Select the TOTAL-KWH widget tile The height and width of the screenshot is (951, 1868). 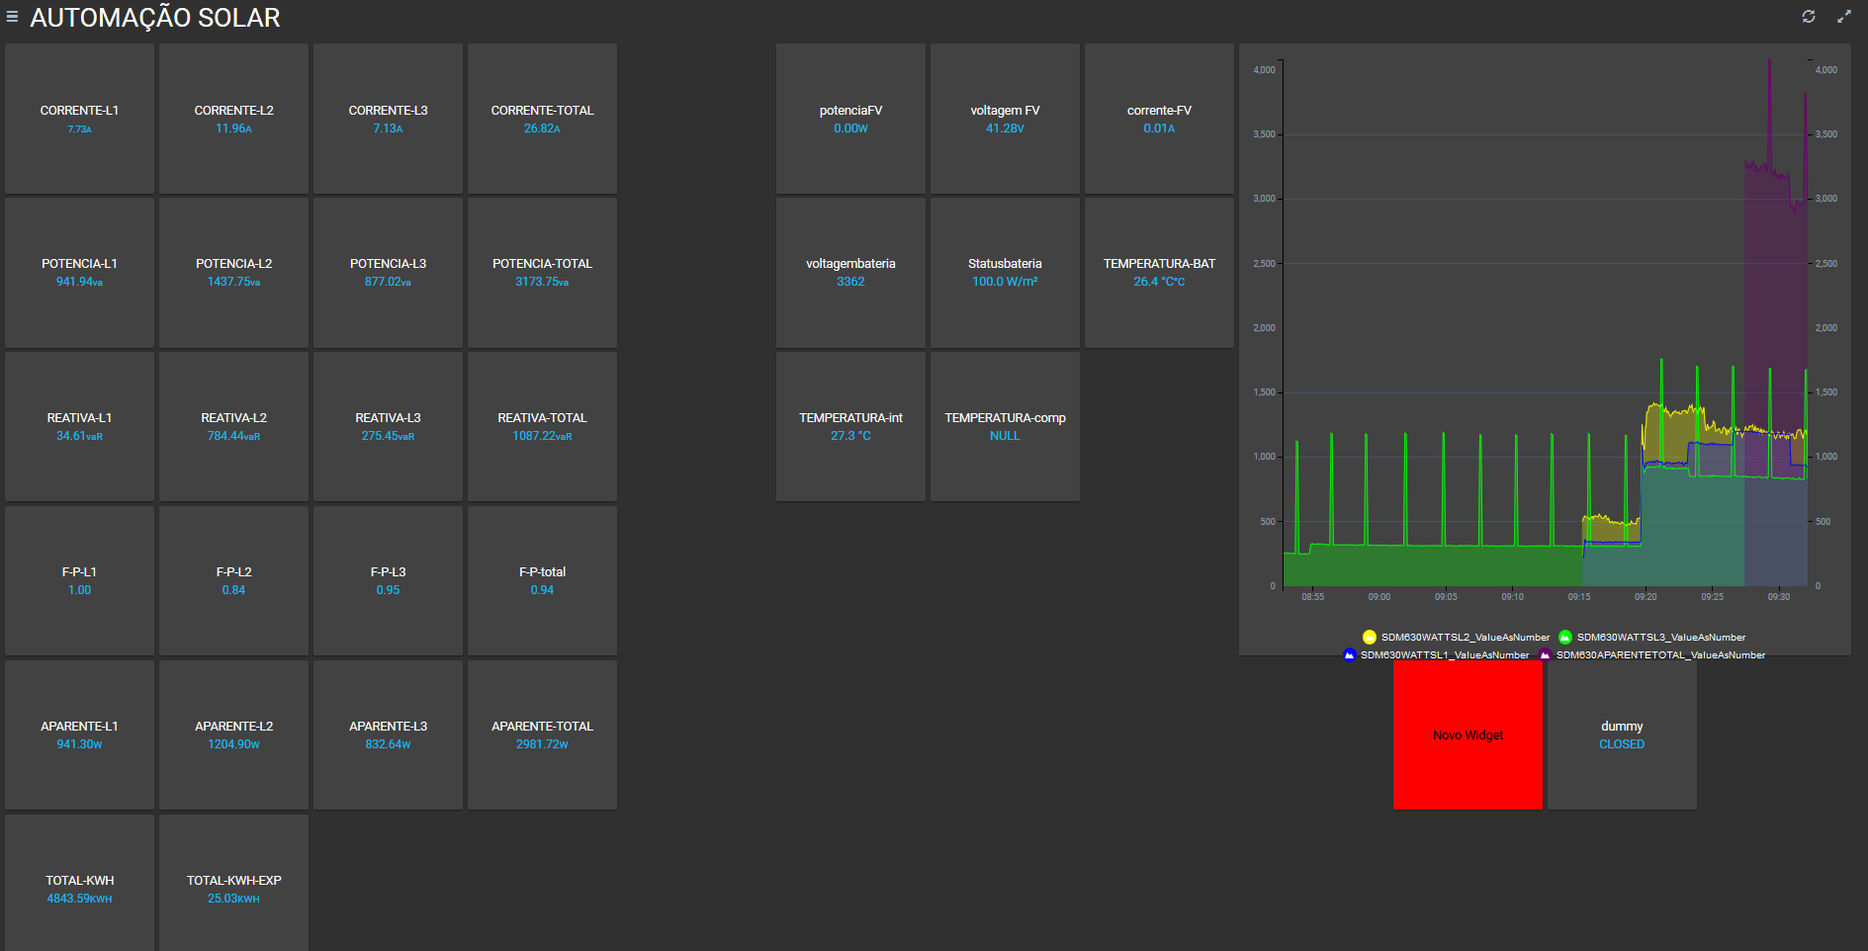point(79,888)
